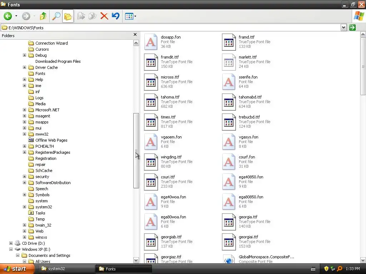Select the vgaoem.fon file icon

151,142
